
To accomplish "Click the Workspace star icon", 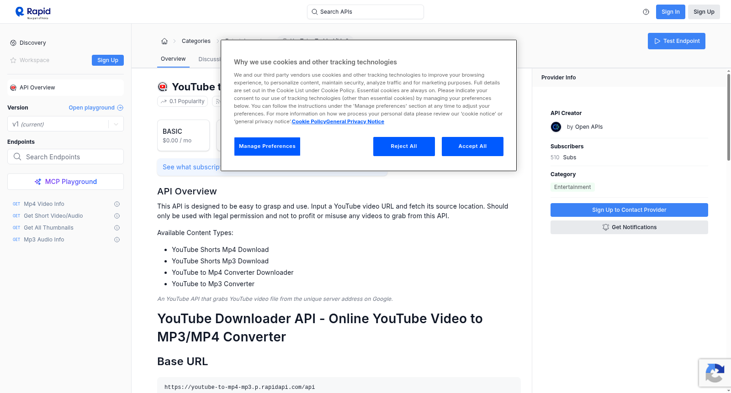I will 13,60.
